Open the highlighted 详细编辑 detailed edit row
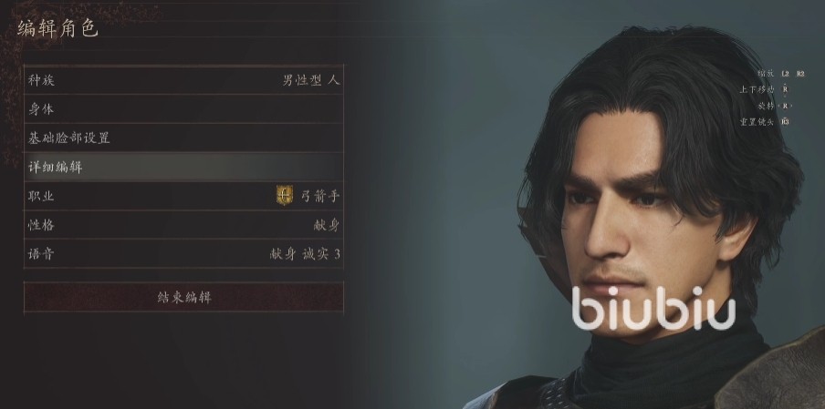The width and height of the screenshot is (825, 409). coord(183,167)
